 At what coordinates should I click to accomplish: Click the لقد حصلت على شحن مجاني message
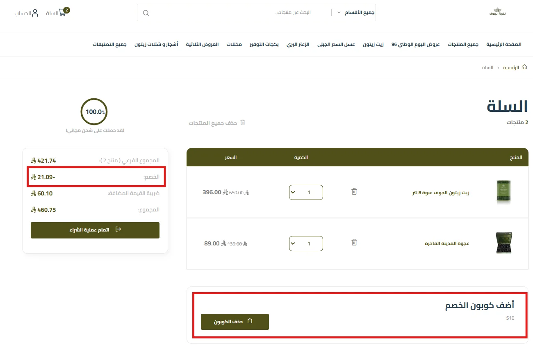tap(95, 130)
